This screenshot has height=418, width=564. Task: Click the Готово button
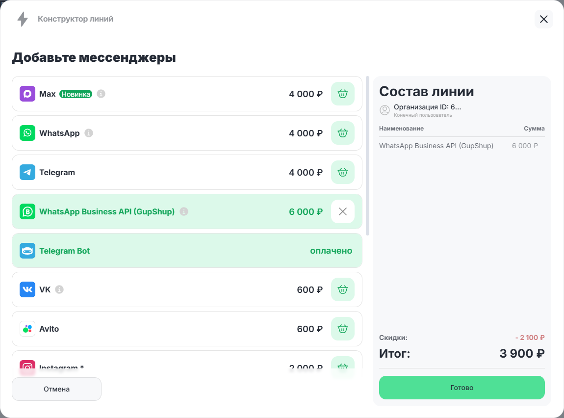[x=461, y=388]
